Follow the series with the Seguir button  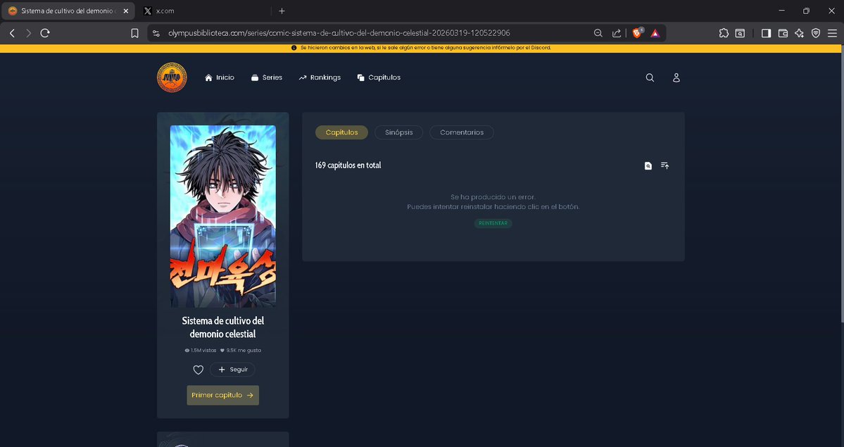click(x=232, y=370)
